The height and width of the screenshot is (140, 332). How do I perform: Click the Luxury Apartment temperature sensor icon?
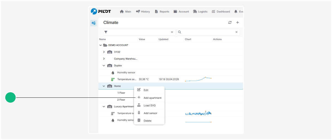click(x=113, y=113)
